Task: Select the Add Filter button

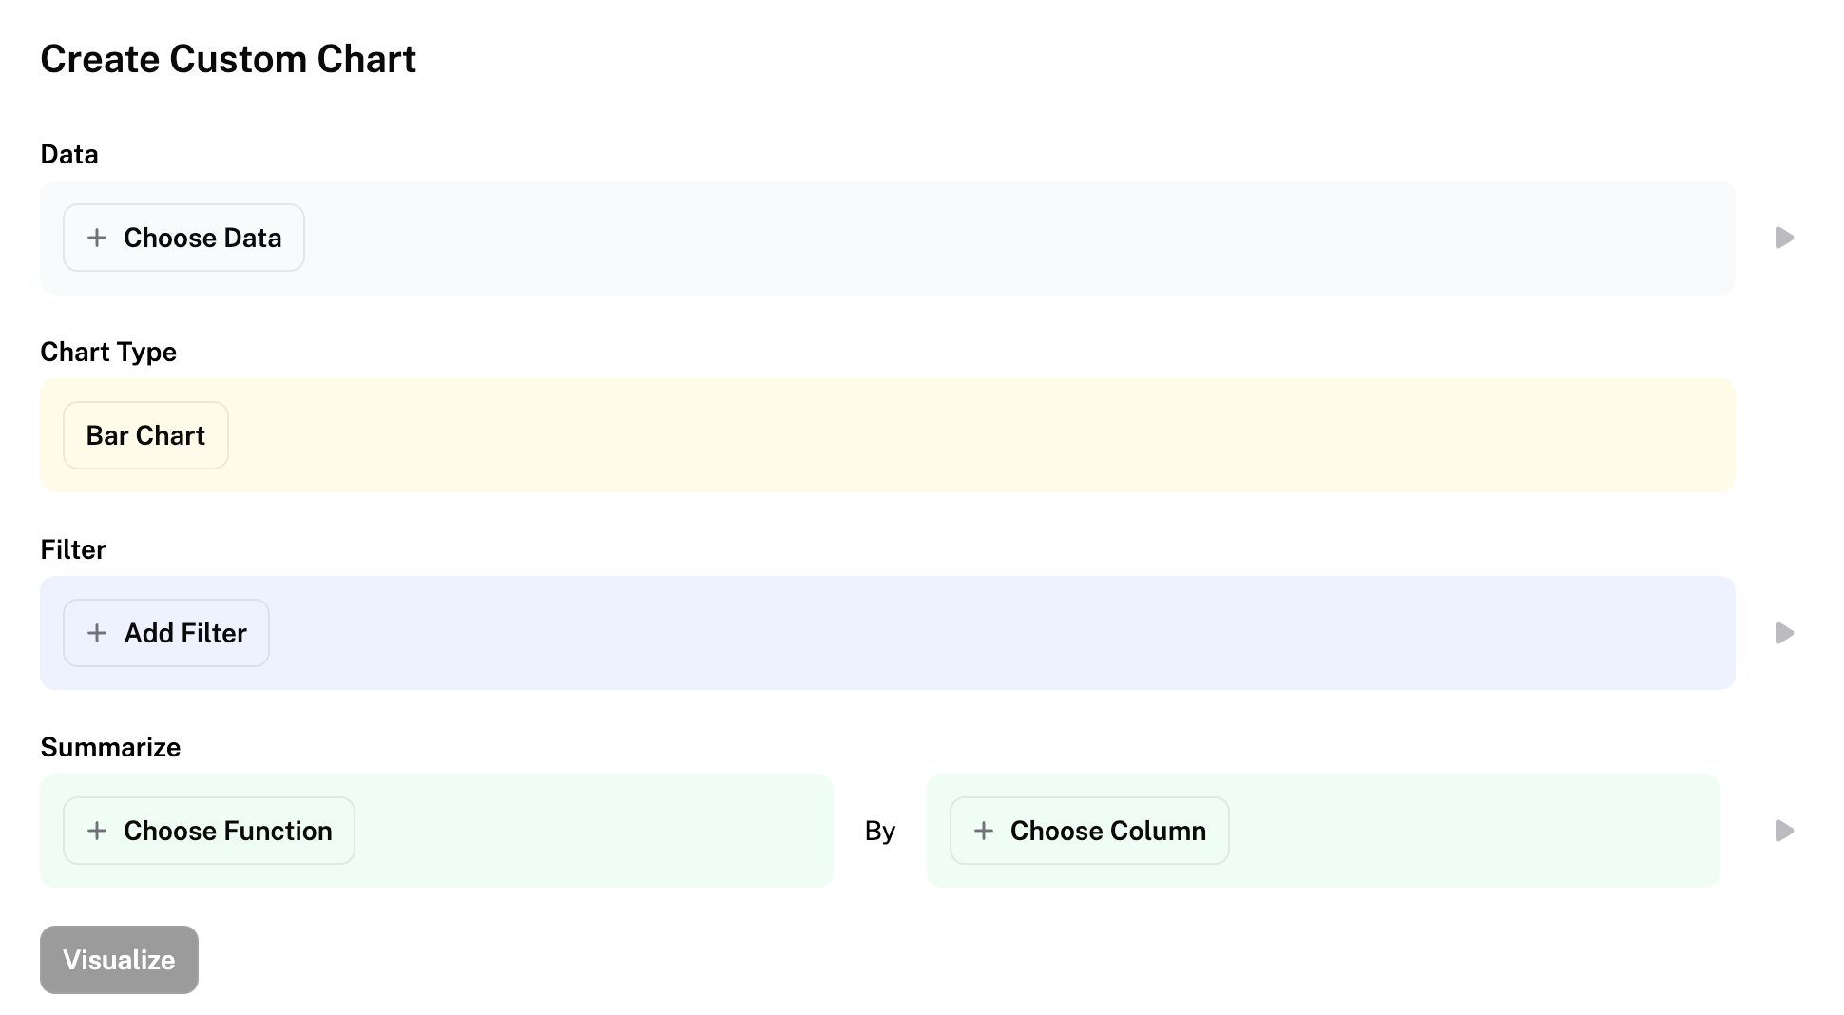Action: (166, 633)
